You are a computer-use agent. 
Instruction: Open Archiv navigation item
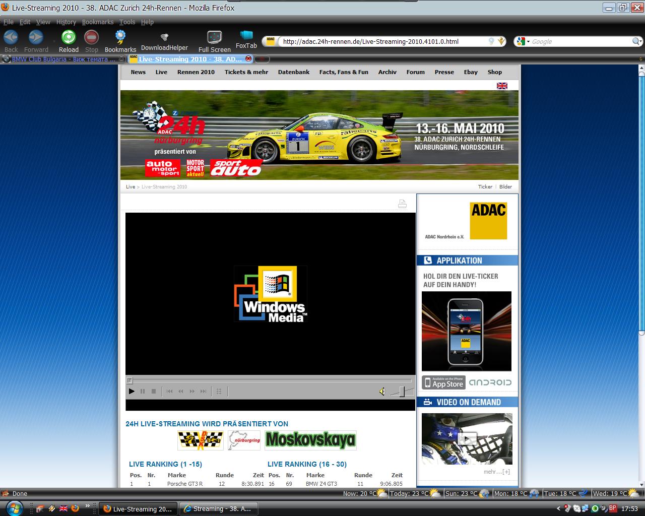coord(388,72)
